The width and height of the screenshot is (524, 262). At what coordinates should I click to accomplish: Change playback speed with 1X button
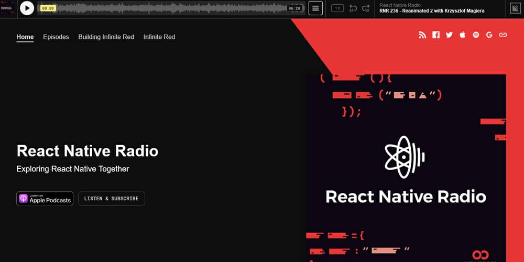pyautogui.click(x=337, y=8)
